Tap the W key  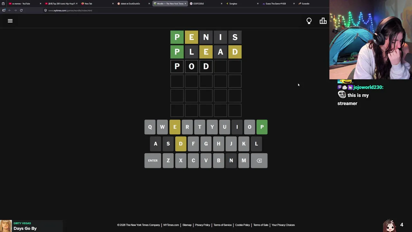[162, 127]
